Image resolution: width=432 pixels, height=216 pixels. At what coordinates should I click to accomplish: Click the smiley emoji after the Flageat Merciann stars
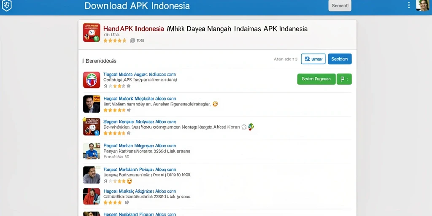coord(129,181)
